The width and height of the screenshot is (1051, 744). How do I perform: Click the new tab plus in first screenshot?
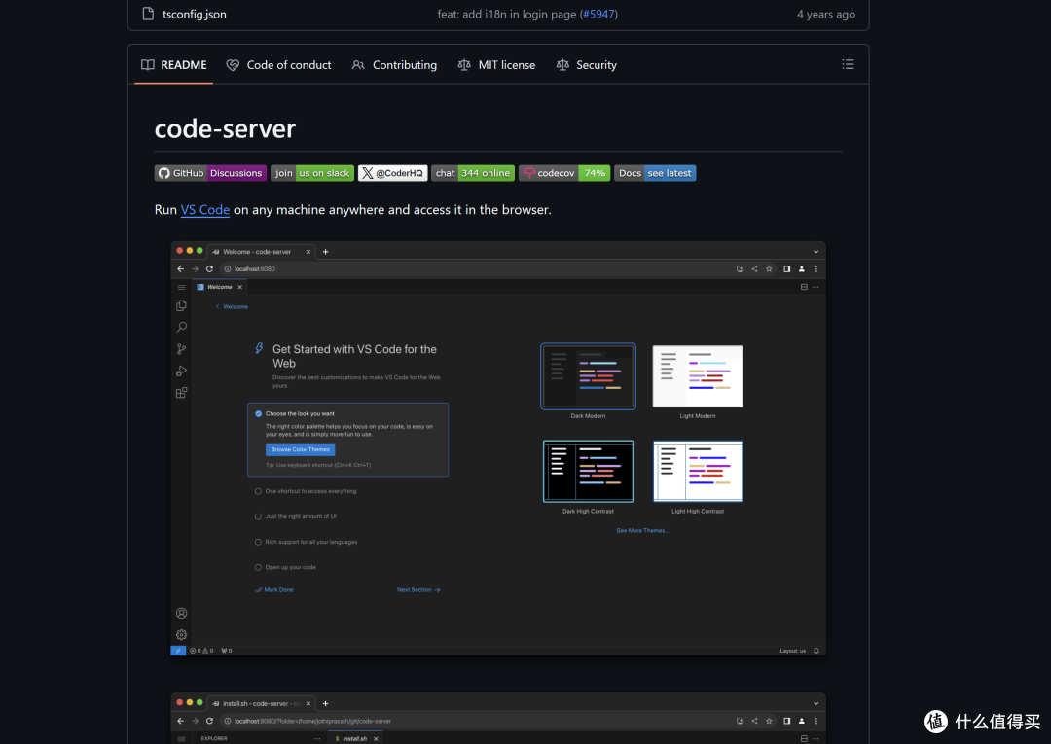coord(326,252)
